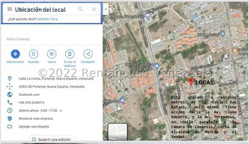Click Centro Comercial PALMERA marker
This screenshot has height=144, width=249.
(157, 66)
